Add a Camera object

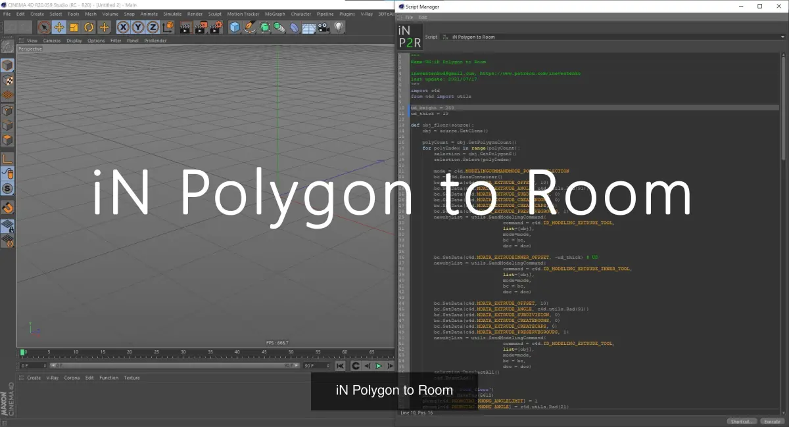coord(323,27)
